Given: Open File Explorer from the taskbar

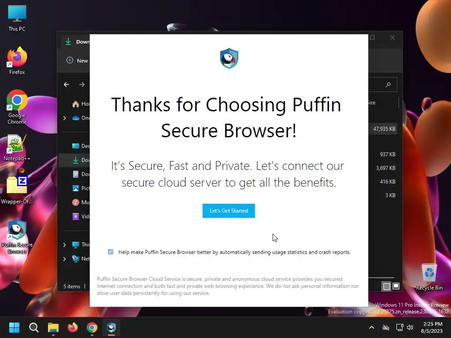Looking at the screenshot, I should coord(53,327).
